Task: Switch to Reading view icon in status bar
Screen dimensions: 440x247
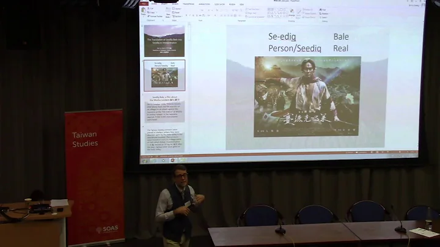Action: coord(383,152)
